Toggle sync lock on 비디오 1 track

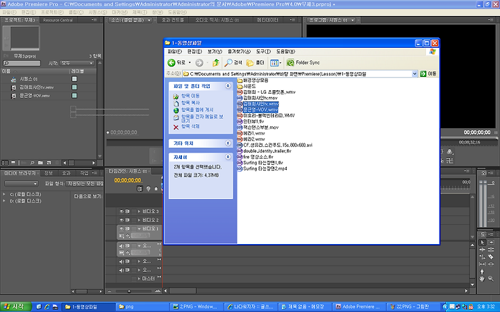127,229
